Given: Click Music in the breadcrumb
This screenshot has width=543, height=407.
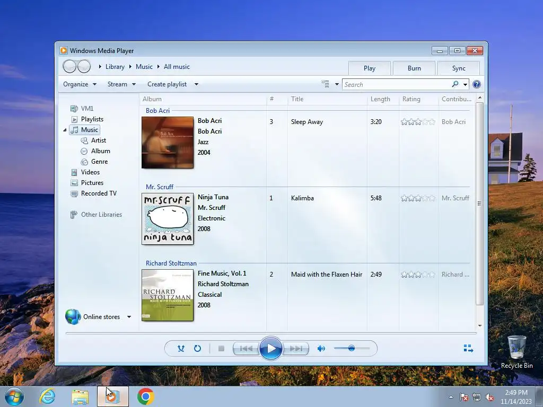Looking at the screenshot, I should pyautogui.click(x=144, y=67).
